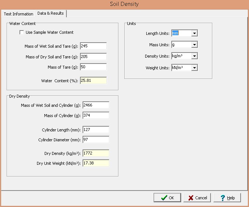Focus the Mass of Cylinder input field
Screen dimensions: 249x207
(96, 115)
